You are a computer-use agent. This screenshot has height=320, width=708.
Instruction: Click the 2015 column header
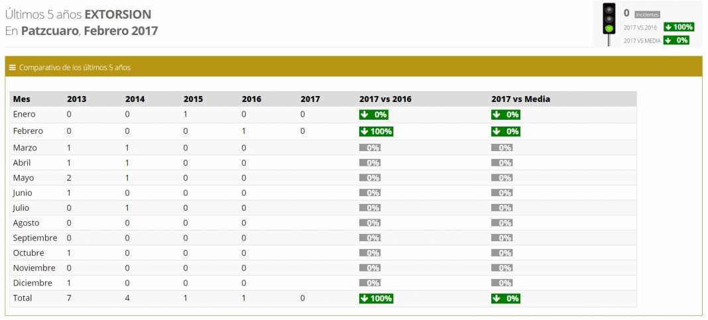194,99
